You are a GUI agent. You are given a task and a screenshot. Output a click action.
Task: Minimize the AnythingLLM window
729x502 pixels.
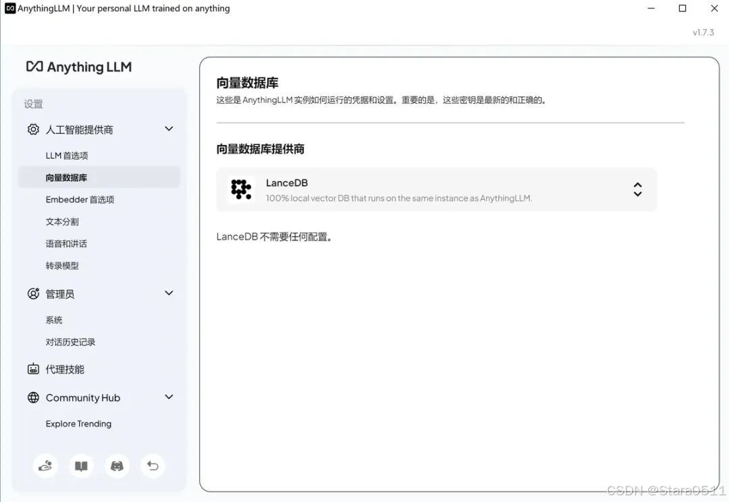(x=651, y=8)
